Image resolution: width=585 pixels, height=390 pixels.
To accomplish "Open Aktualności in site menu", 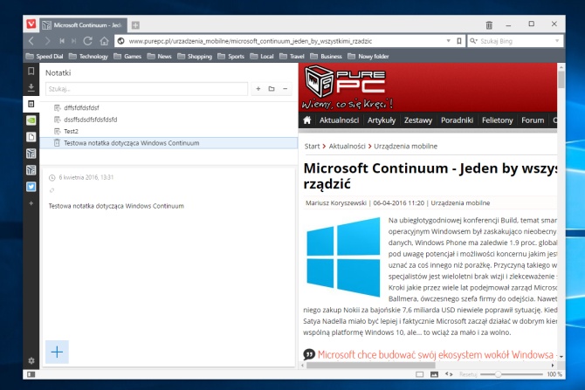I will tap(339, 120).
